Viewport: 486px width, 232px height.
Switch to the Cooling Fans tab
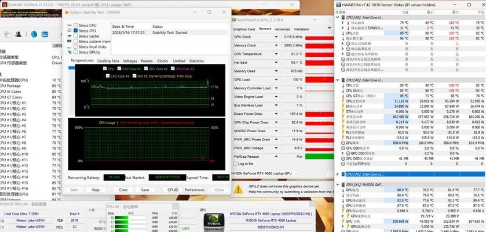pos(108,61)
